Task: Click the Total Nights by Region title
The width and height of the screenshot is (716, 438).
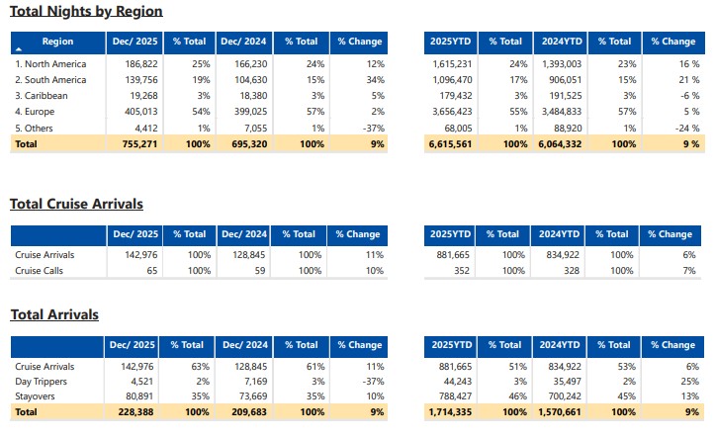Action: [86, 12]
